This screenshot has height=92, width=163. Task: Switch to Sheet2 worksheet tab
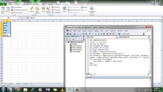click(x=18, y=84)
